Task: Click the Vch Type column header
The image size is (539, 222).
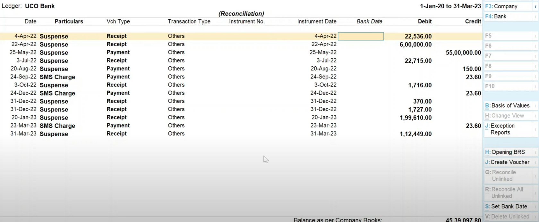Action: point(118,21)
